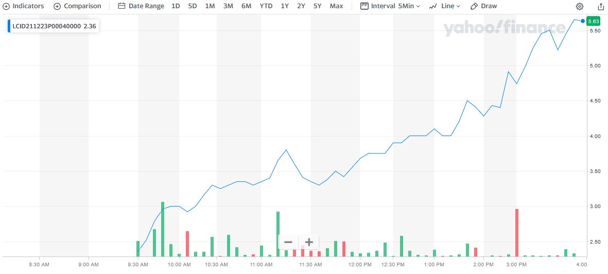Open the Indicators panel
Viewport: 608px width, 274px height.
click(x=24, y=6)
